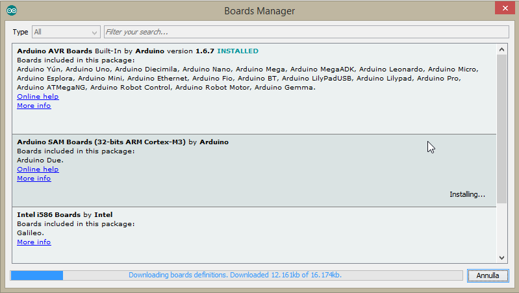Screen dimensions: 519x293
Task: Click the Type label
Action: (x=21, y=32)
